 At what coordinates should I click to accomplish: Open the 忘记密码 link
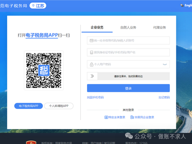click(164, 97)
